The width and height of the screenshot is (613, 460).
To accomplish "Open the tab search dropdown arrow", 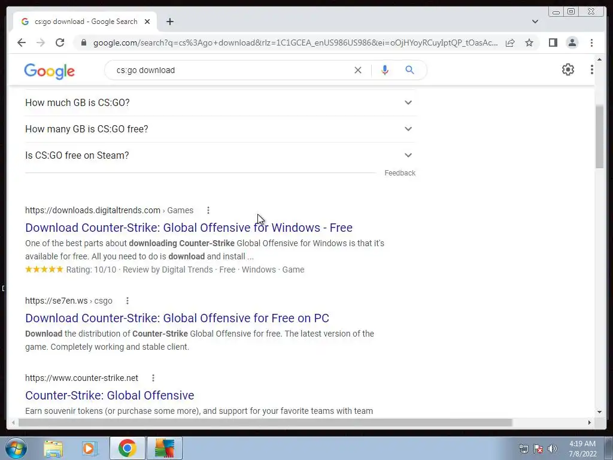I will [535, 22].
